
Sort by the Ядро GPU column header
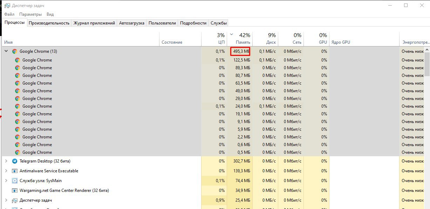[x=364, y=39]
